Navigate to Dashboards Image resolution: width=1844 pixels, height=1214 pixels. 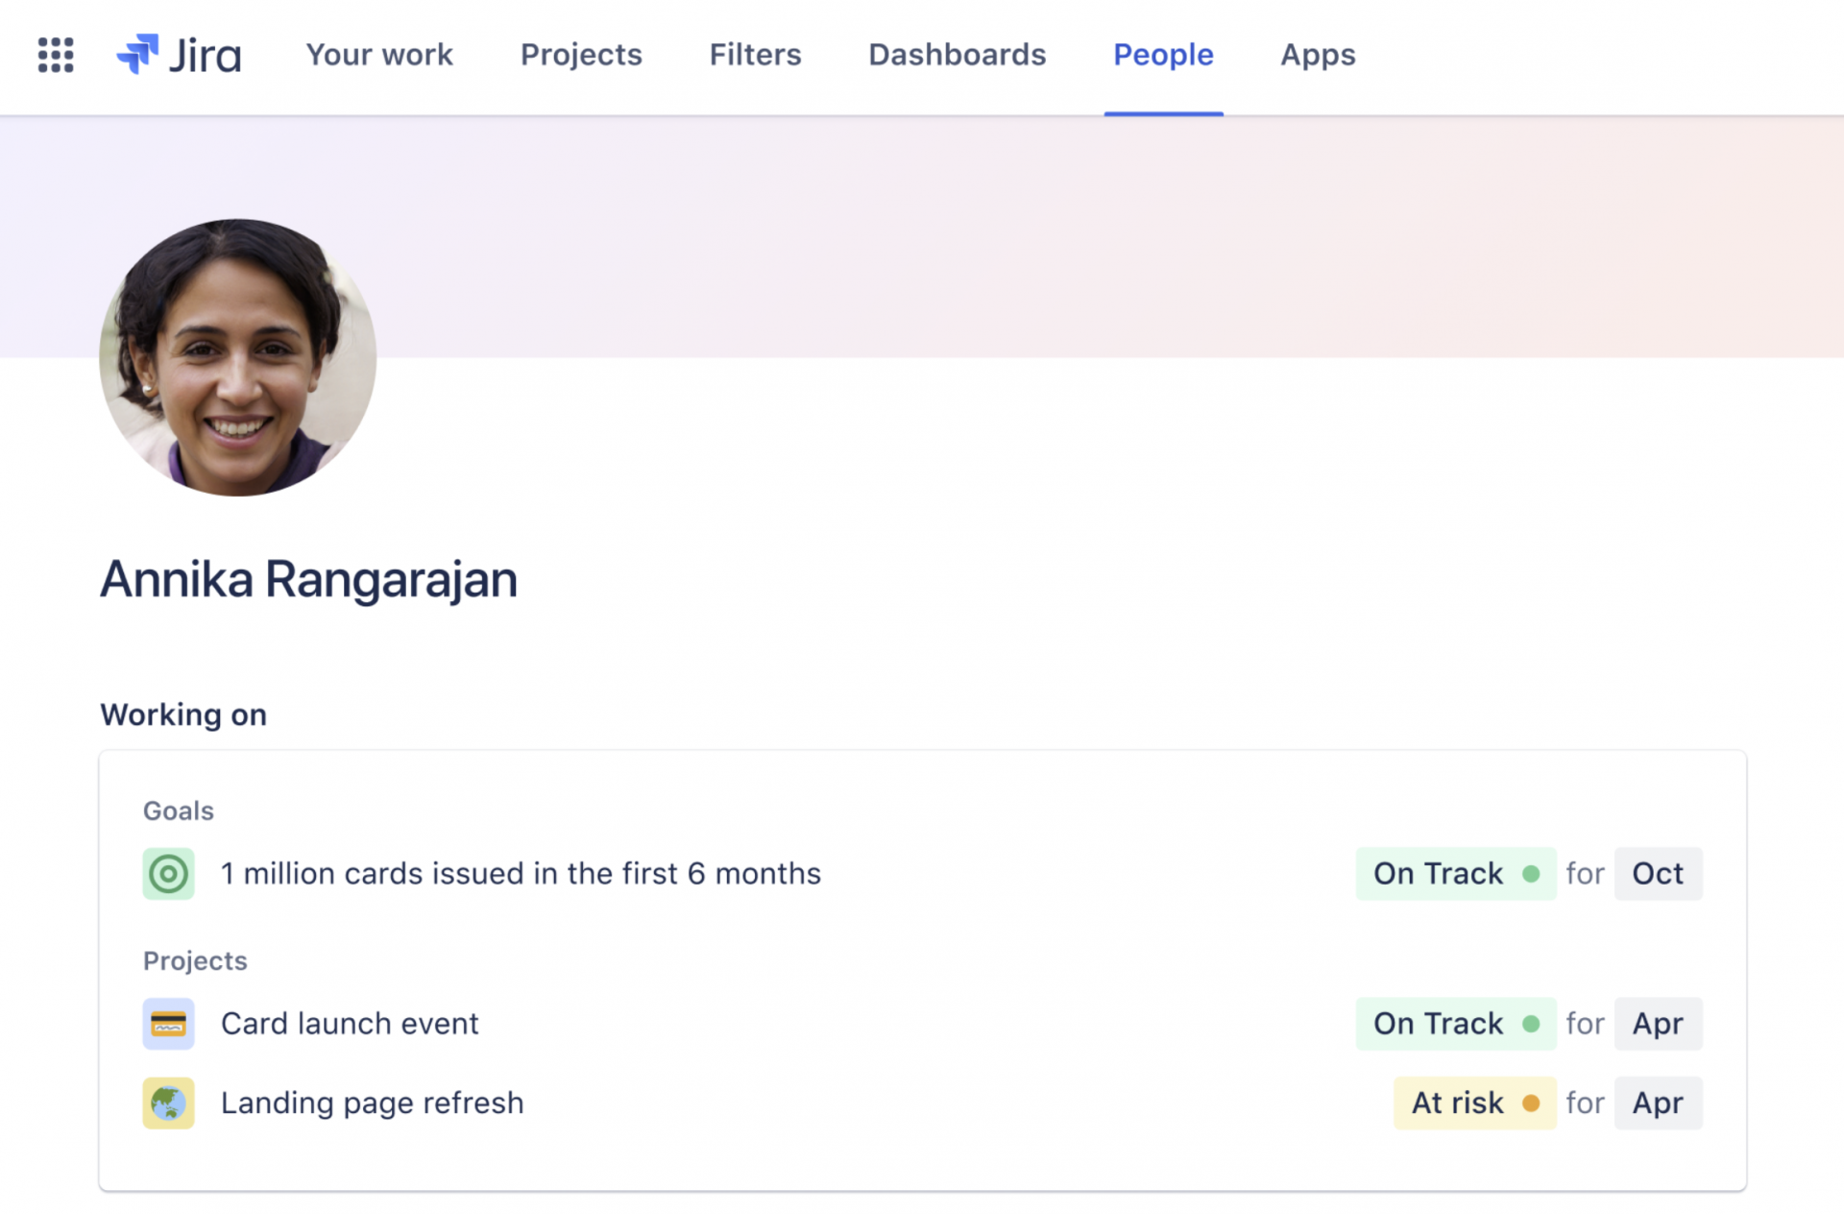coord(957,55)
